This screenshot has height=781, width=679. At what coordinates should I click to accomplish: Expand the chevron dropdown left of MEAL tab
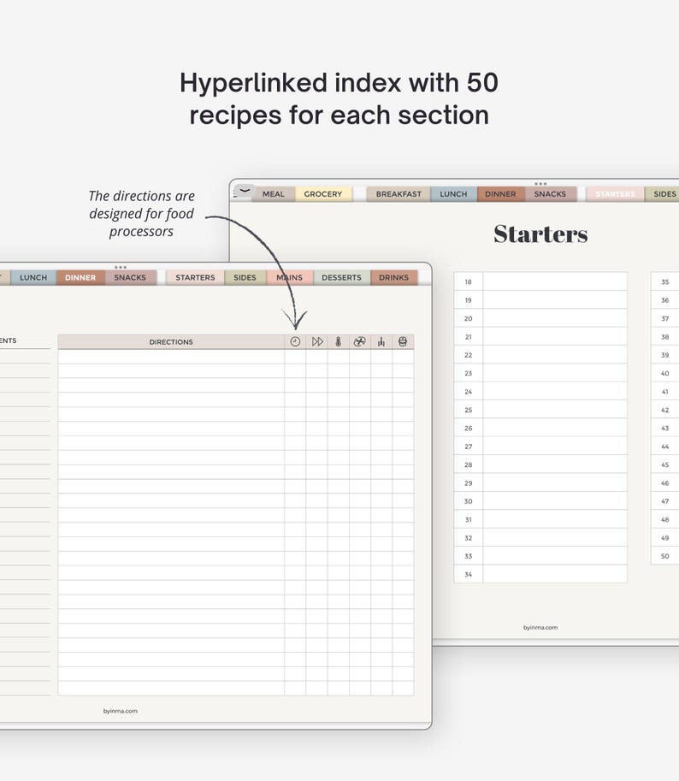coord(245,191)
